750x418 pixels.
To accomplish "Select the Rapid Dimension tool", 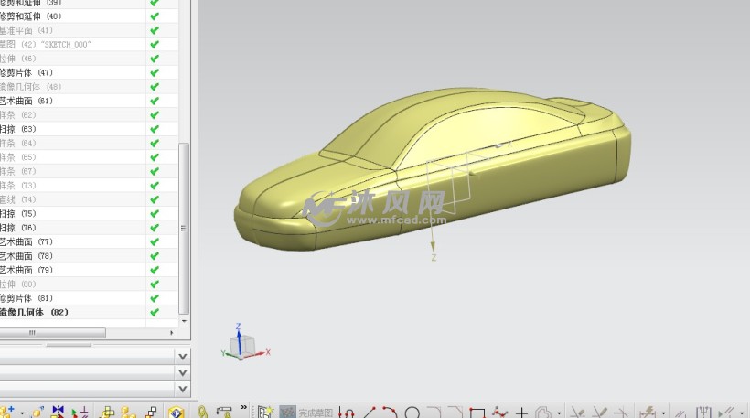I will [648, 413].
